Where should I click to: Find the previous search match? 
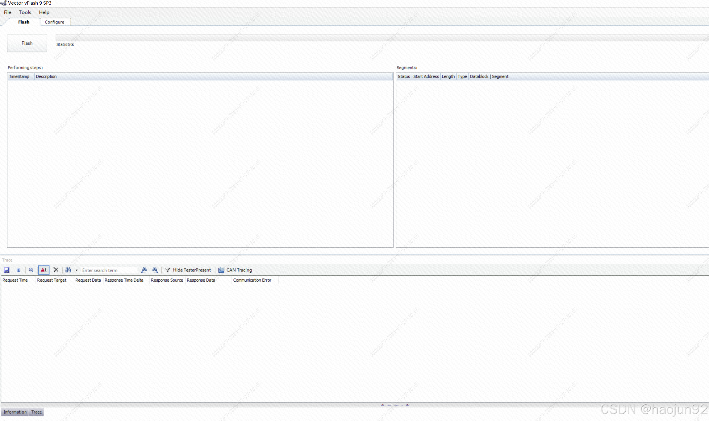144,270
